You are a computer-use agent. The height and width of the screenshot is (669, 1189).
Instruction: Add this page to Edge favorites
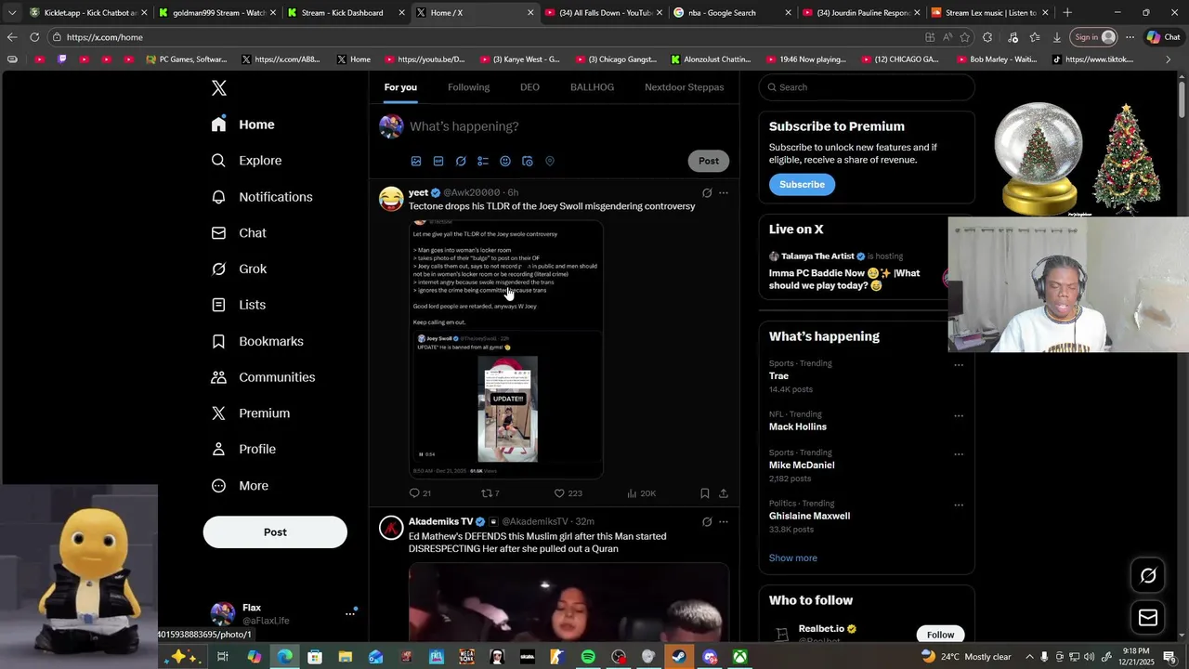pos(965,37)
